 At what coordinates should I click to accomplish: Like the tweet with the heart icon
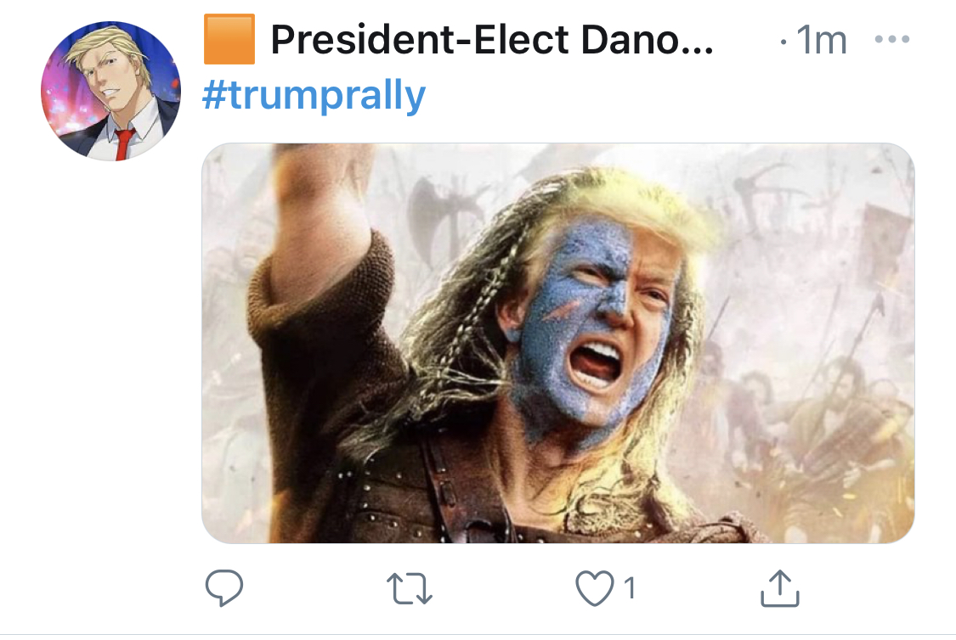click(x=594, y=588)
